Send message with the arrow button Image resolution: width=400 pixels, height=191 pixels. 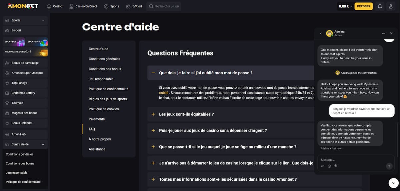point(389,166)
